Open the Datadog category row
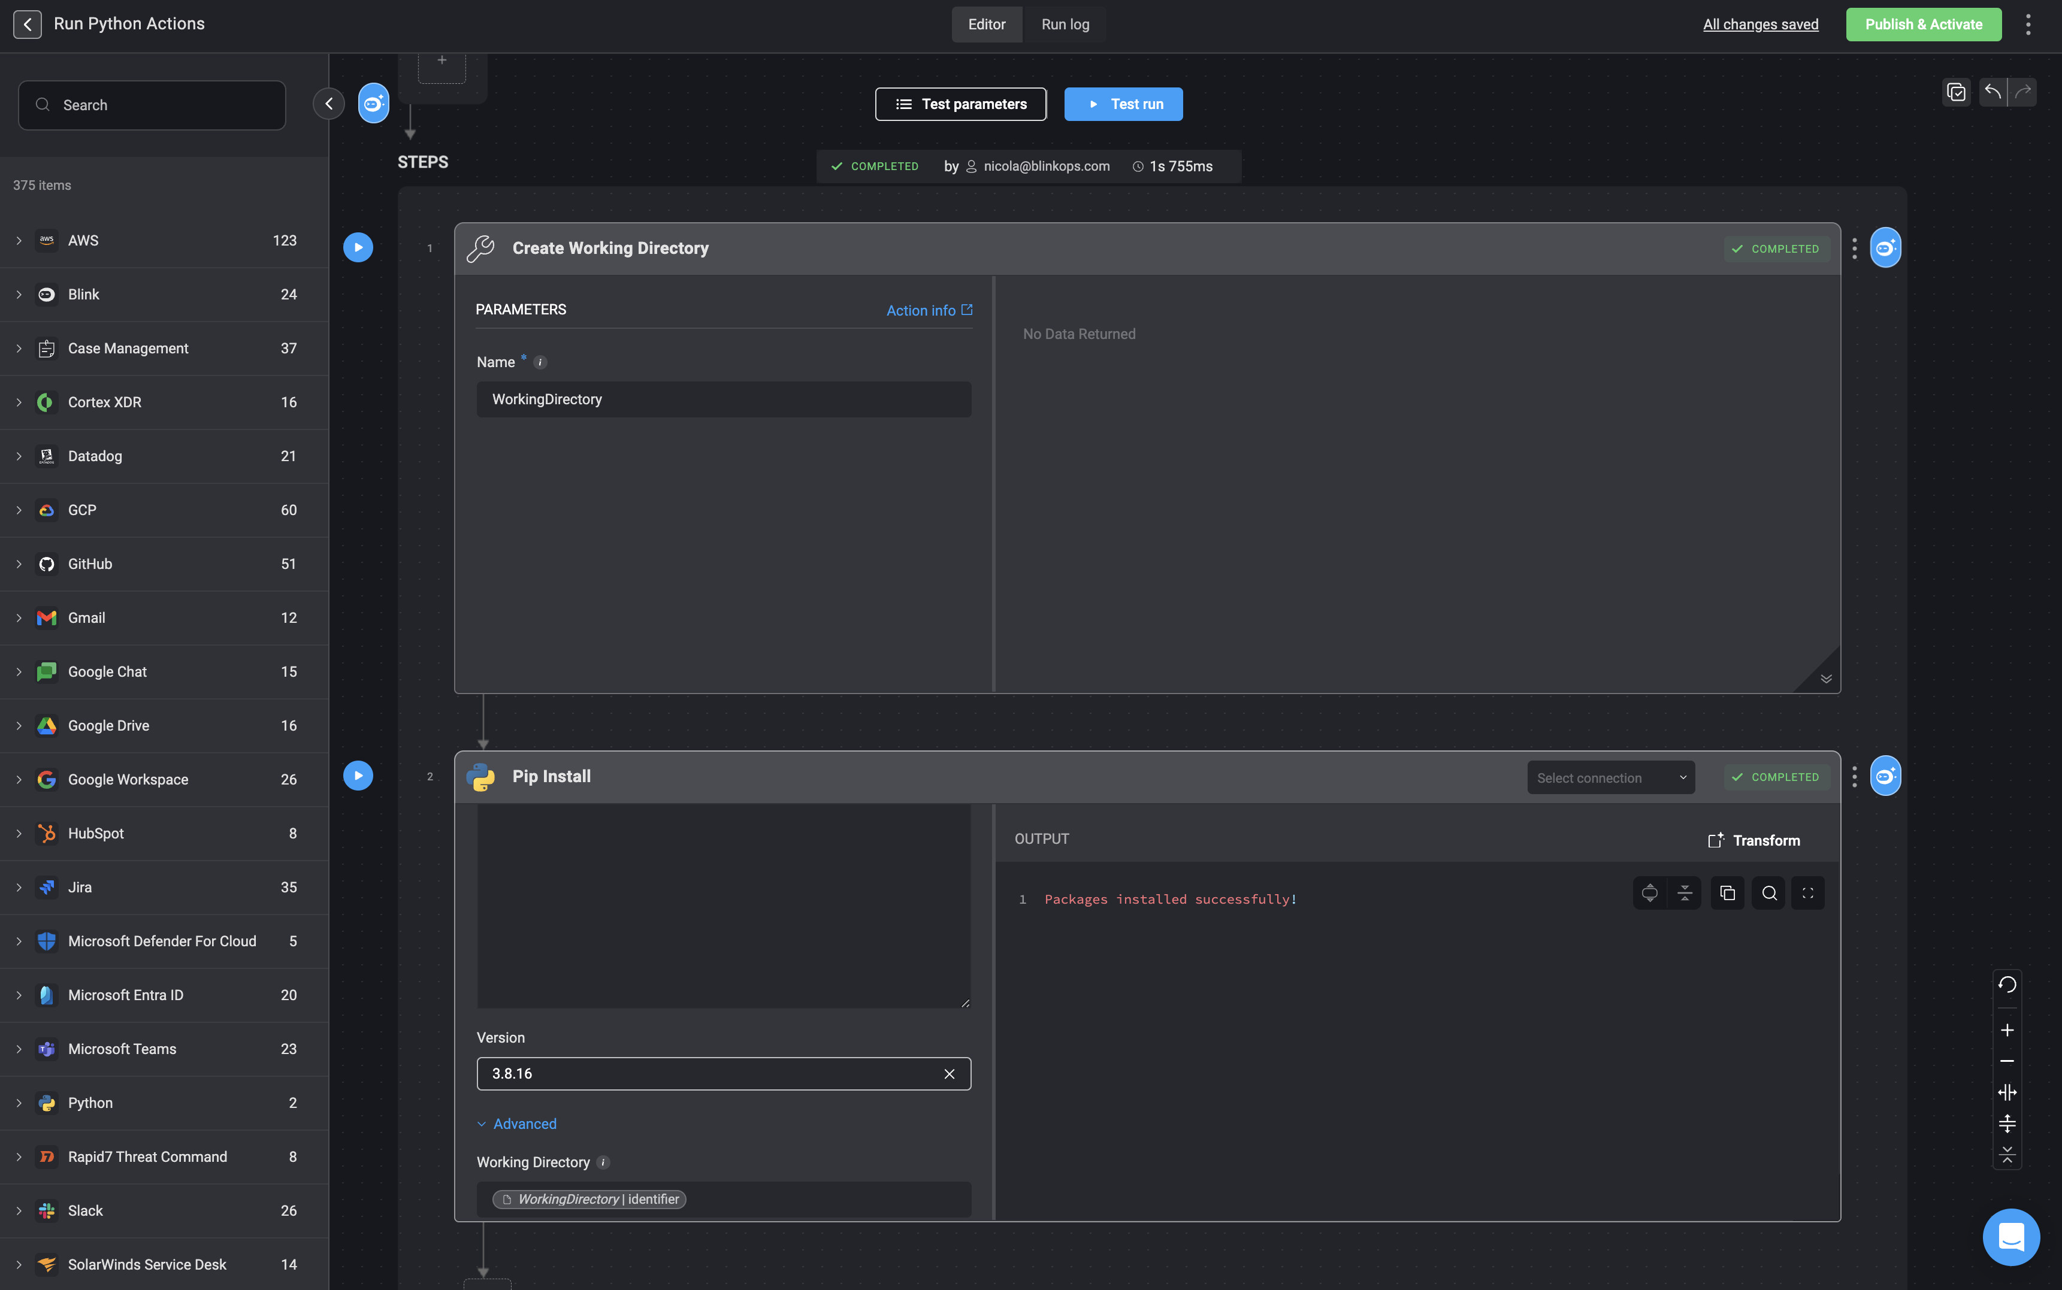Viewport: 2062px width, 1290px height. 164,456
